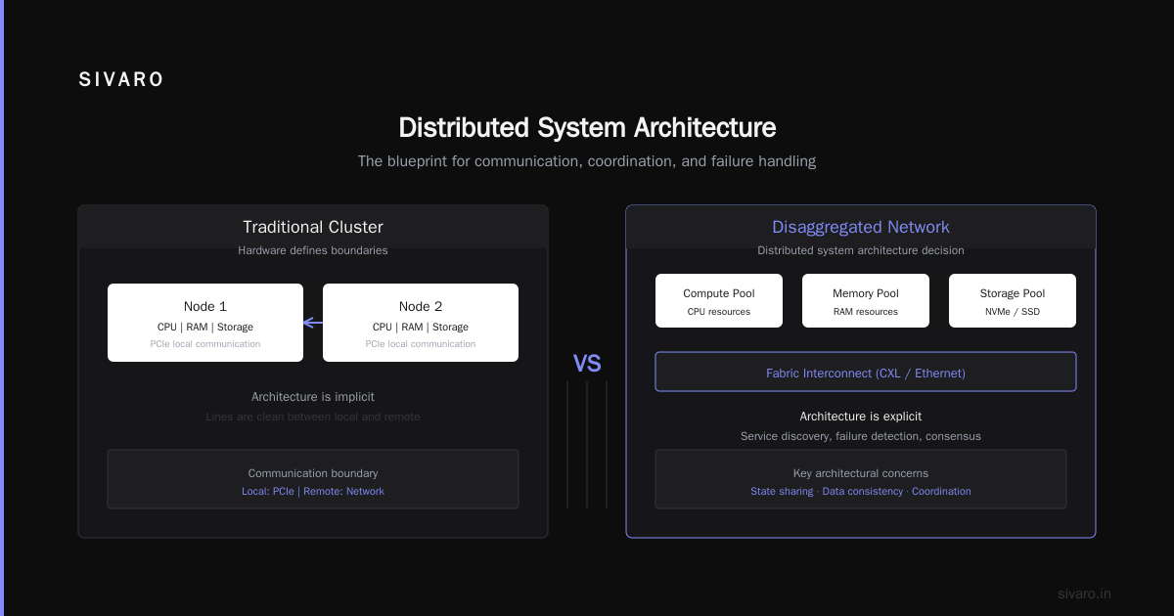
Task: Click the Communication boundary box
Action: coord(313,479)
